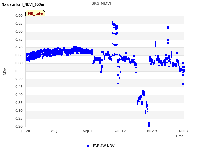Click the 0.65 y-axis tick label
Viewport: 203px width, 152px height.
(19, 55)
